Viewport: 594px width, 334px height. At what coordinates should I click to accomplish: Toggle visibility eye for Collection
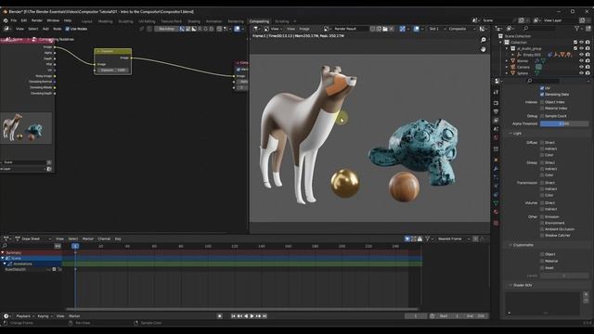coord(582,43)
